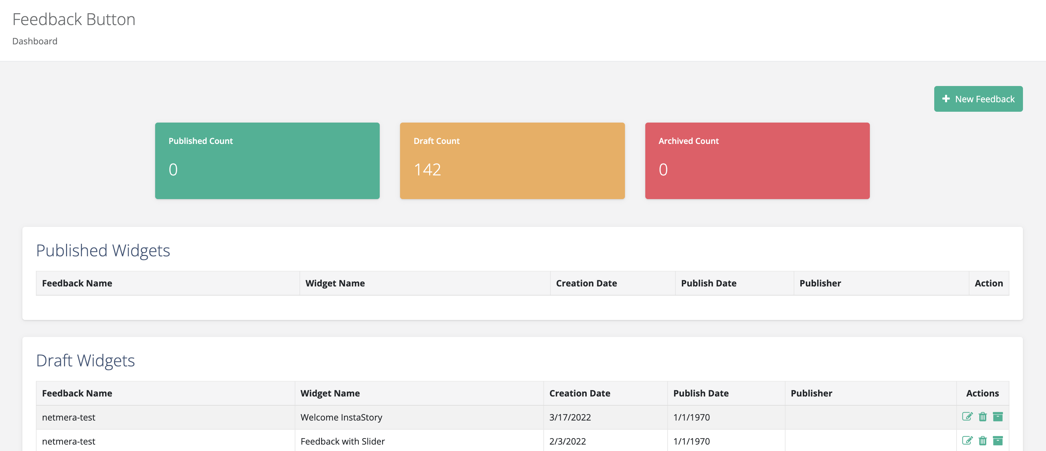Select the Feedback with Slider name cell
Viewport: 1046px width, 451px height.
[x=342, y=441]
